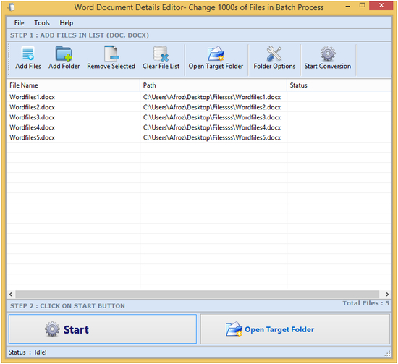The width and height of the screenshot is (398, 364).
Task: Click the Status : Idle! status bar text
Action: (x=27, y=352)
